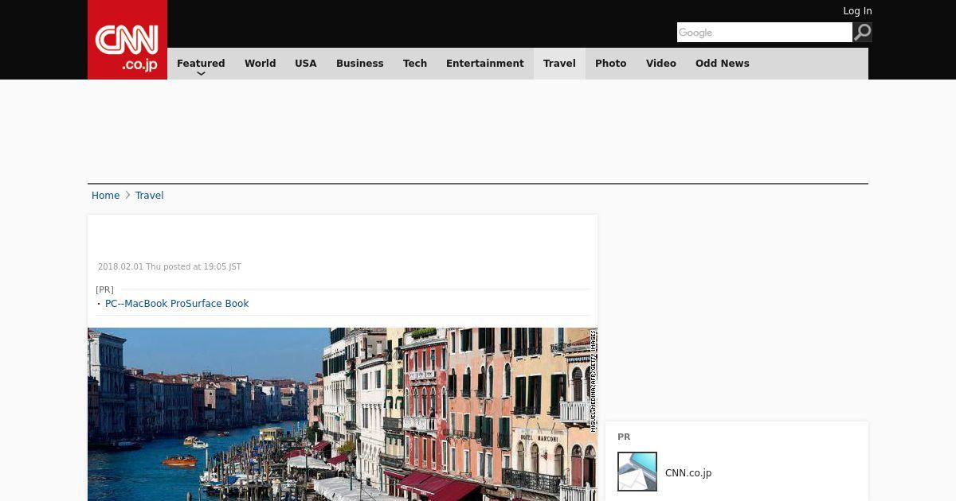Open the Odd News section
956x501 pixels.
[723, 64]
